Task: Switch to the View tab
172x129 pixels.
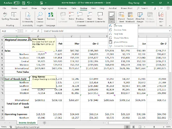Action: point(93,8)
